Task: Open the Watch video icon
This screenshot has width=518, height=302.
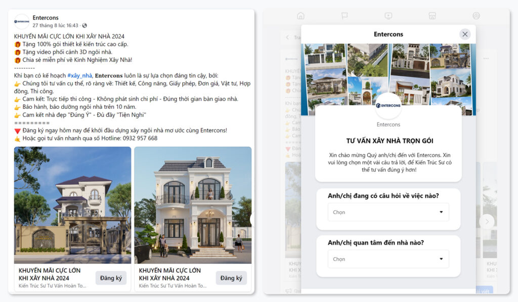Action: point(388,16)
